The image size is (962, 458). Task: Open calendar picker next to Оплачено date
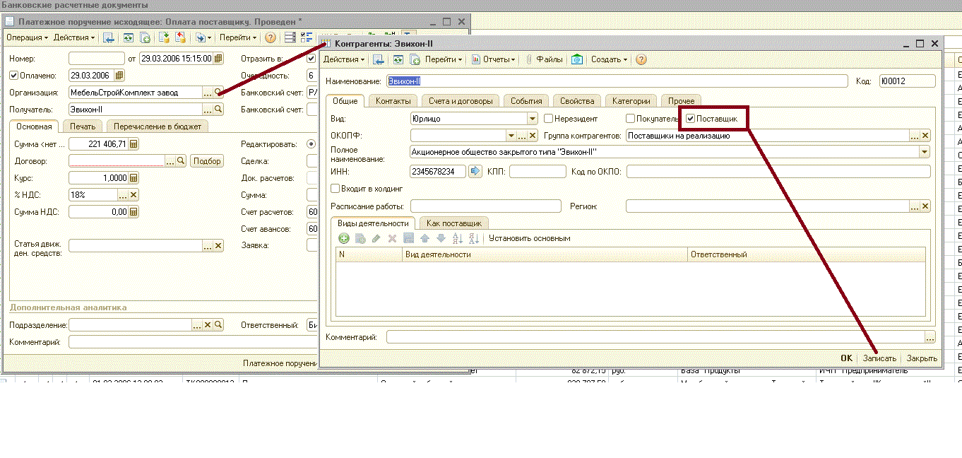tap(119, 76)
